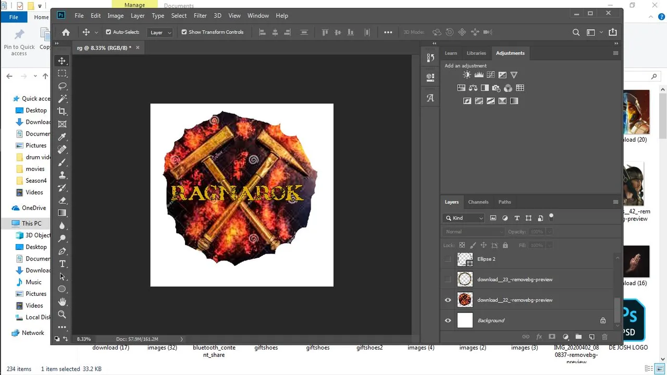Select the Rectangular Marquee tool
Screen dimensions: 667x375
(x=62, y=73)
